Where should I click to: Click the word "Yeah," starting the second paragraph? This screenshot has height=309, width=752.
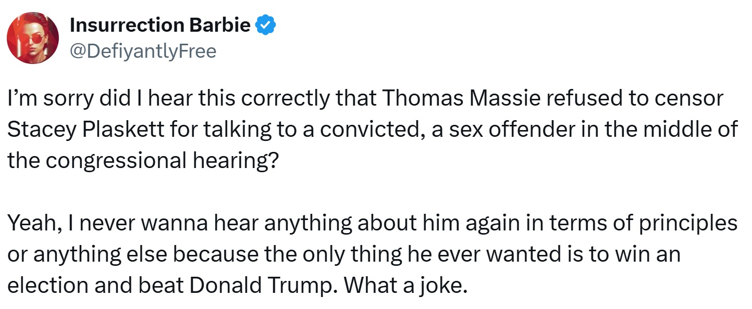pos(35,223)
